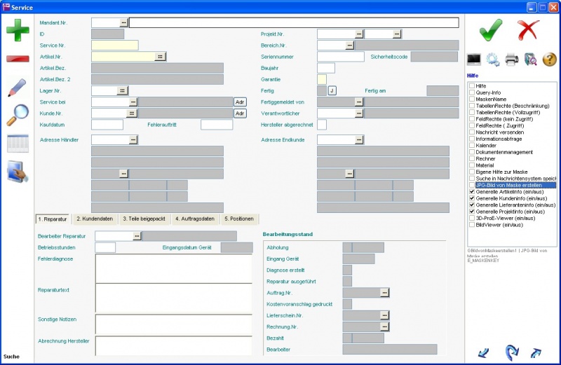Screen dimensions: 561x365
Task: Open the table list view icon
Action: point(17,142)
